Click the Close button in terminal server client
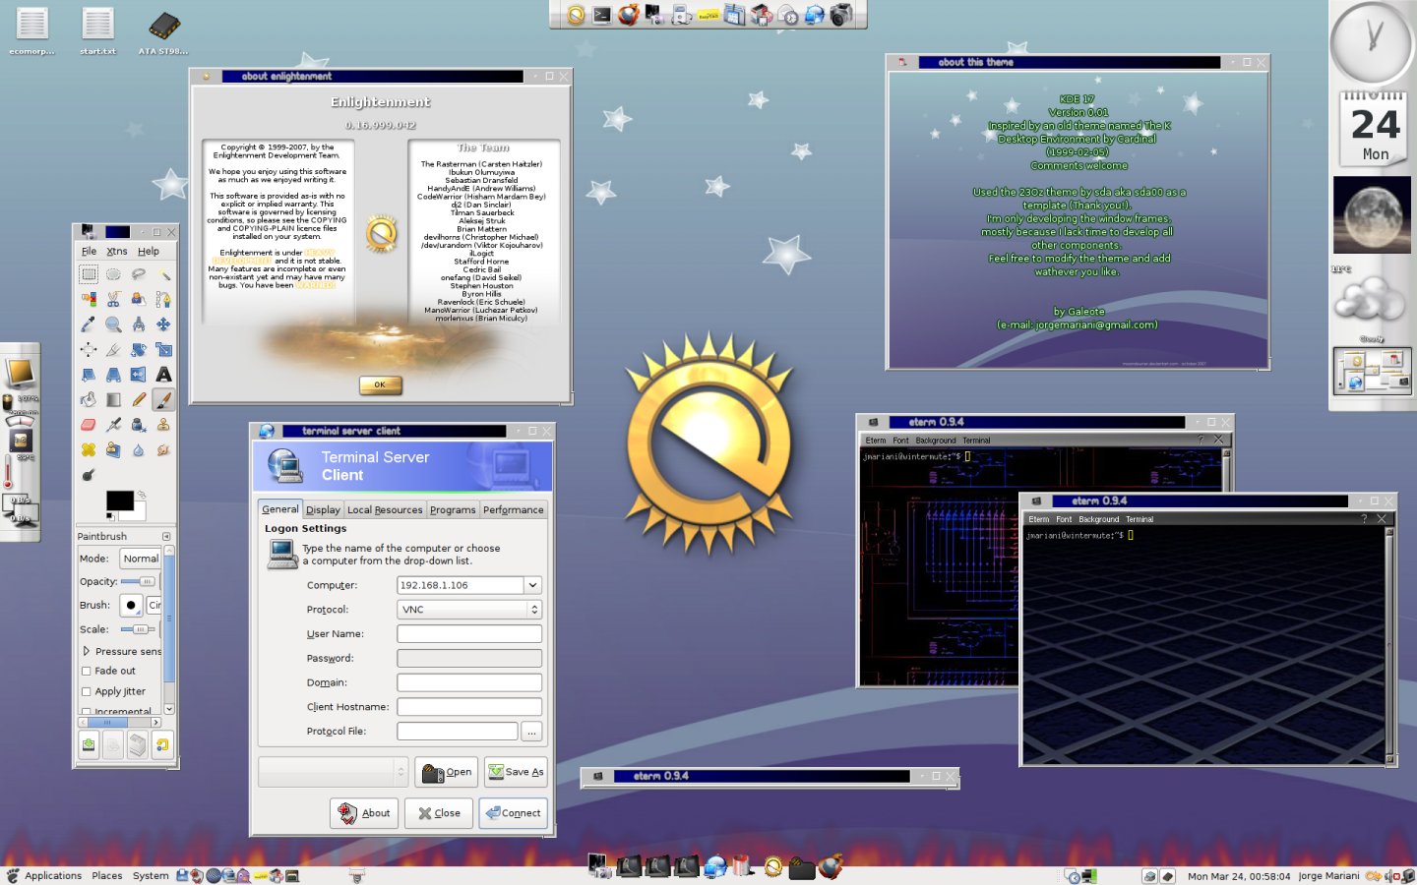Screen dimensions: 1417x885 click(x=439, y=813)
